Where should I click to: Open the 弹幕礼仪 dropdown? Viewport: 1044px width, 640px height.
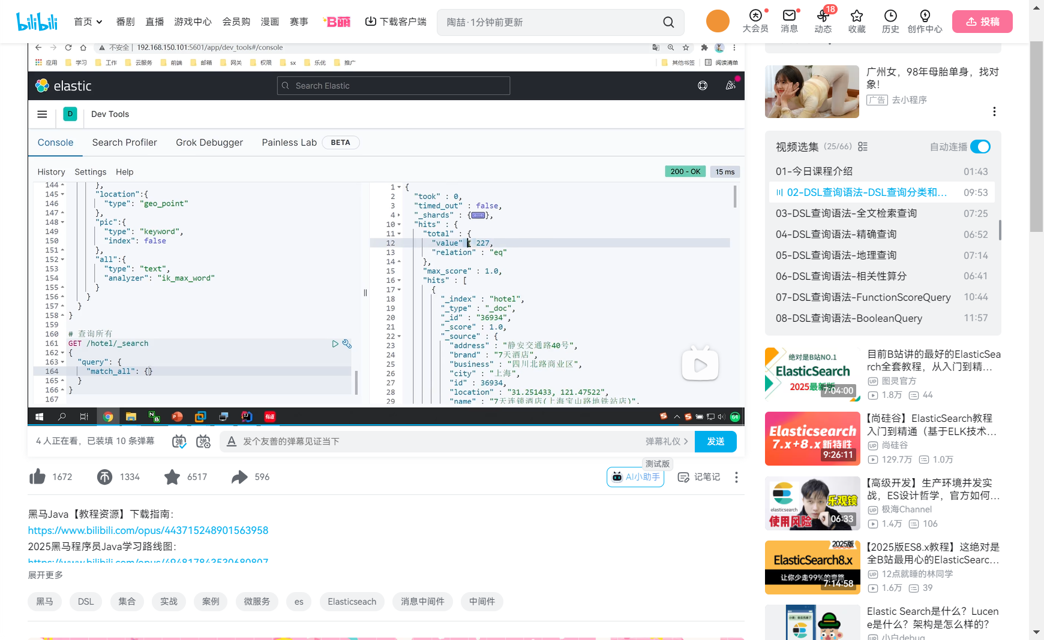(666, 441)
